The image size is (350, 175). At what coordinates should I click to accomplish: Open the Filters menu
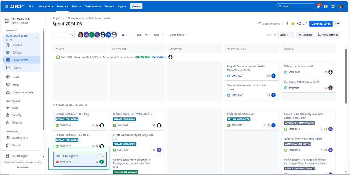coord(77,6)
